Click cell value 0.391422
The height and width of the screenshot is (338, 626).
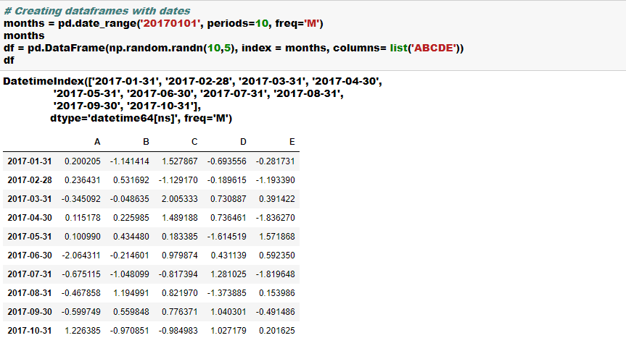[277, 199]
